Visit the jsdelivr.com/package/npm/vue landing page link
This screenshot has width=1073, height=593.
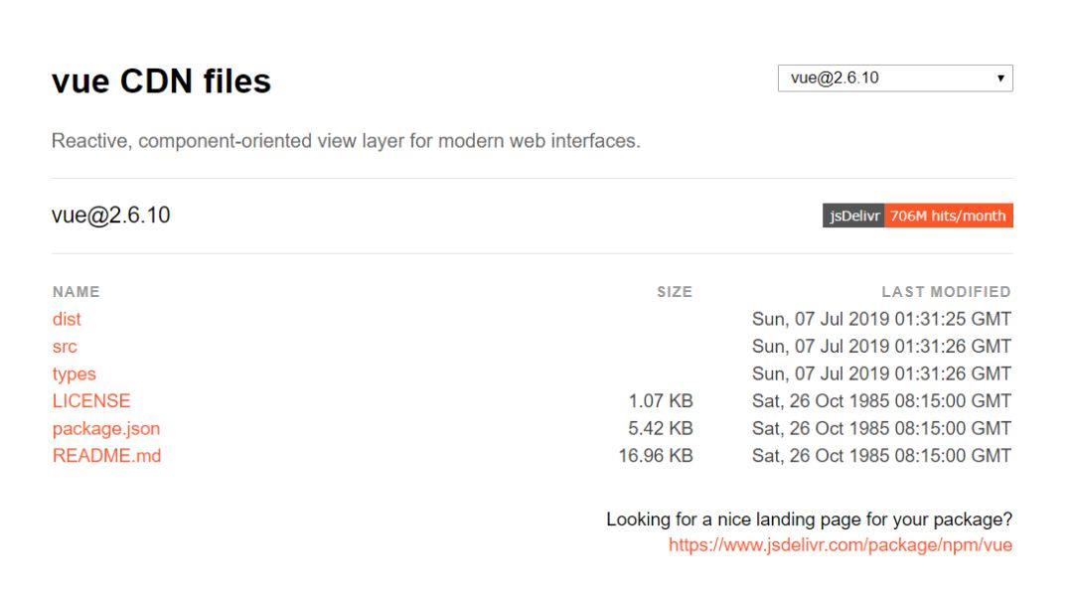[840, 545]
